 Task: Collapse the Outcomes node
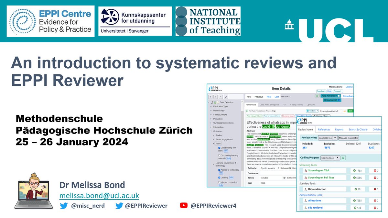pyautogui.click(x=211, y=131)
